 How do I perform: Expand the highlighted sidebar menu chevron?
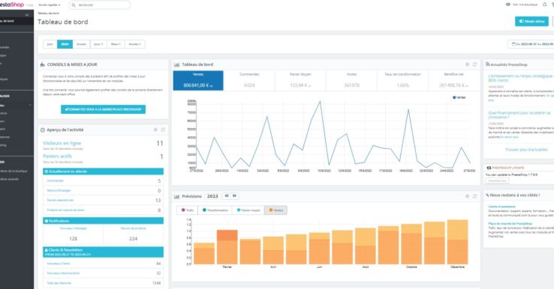[x=30, y=106]
